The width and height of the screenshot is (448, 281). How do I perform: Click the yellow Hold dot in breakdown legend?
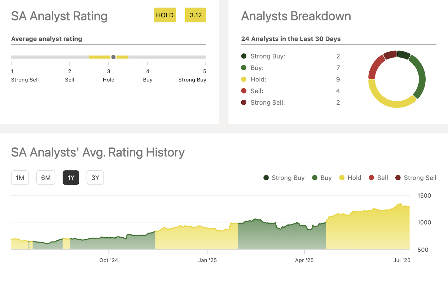(243, 79)
